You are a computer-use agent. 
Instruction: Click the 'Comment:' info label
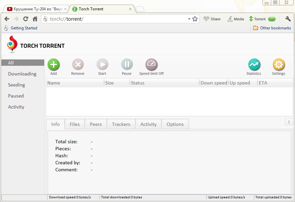(66, 170)
